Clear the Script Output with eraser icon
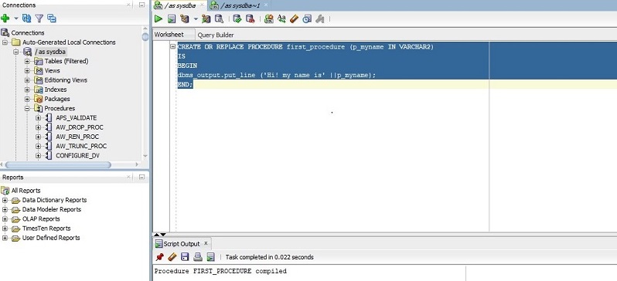Screen dimensions: 617x281 (x=172, y=257)
